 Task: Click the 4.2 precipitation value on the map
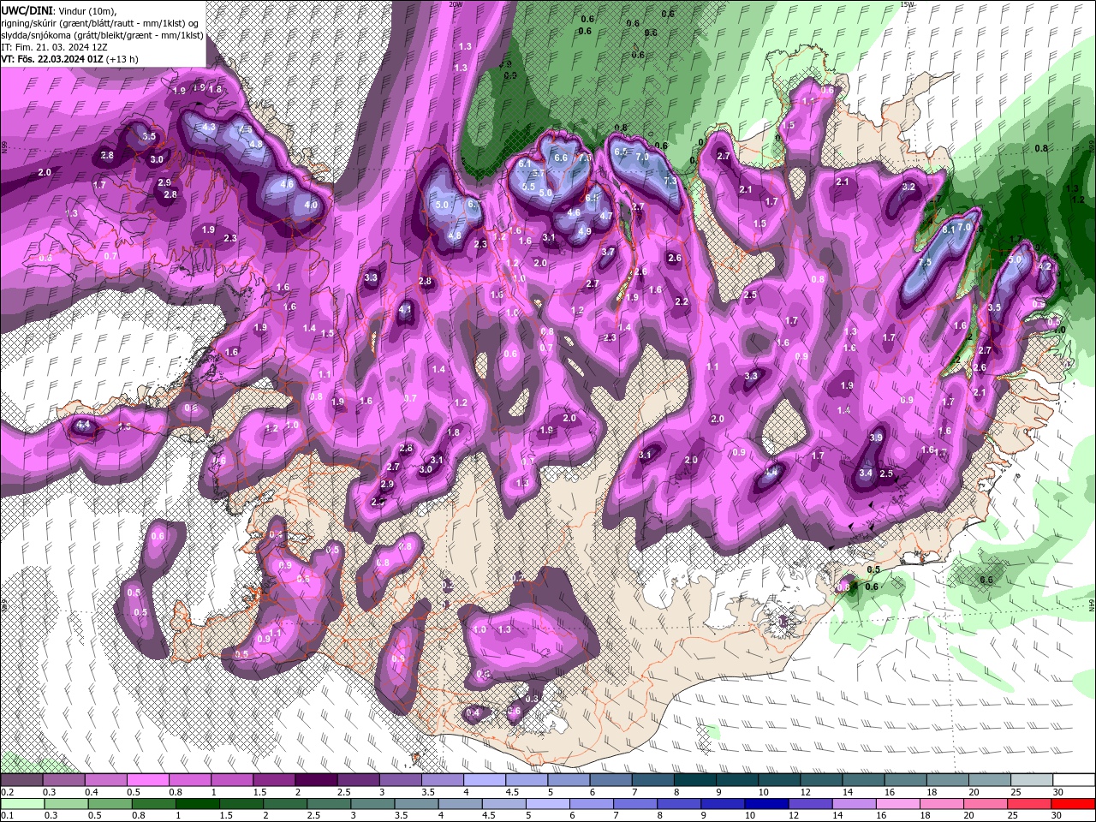click(x=1045, y=266)
